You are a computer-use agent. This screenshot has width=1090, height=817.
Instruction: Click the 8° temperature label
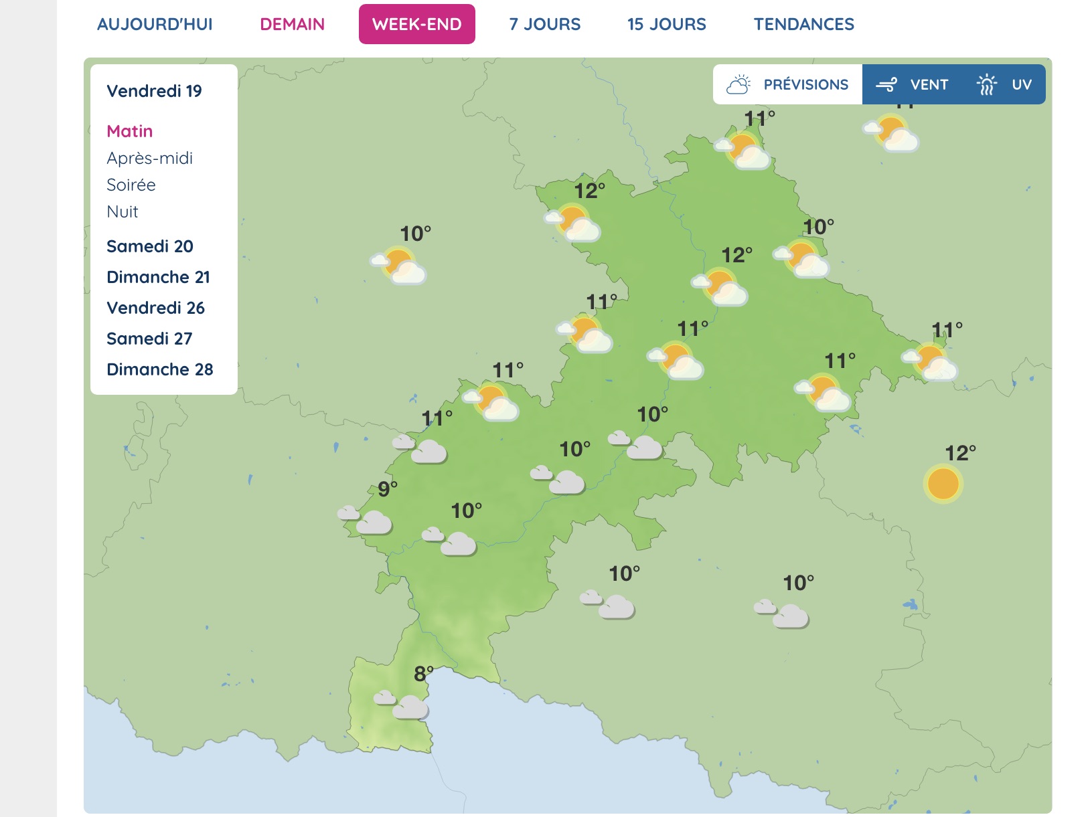pyautogui.click(x=424, y=673)
